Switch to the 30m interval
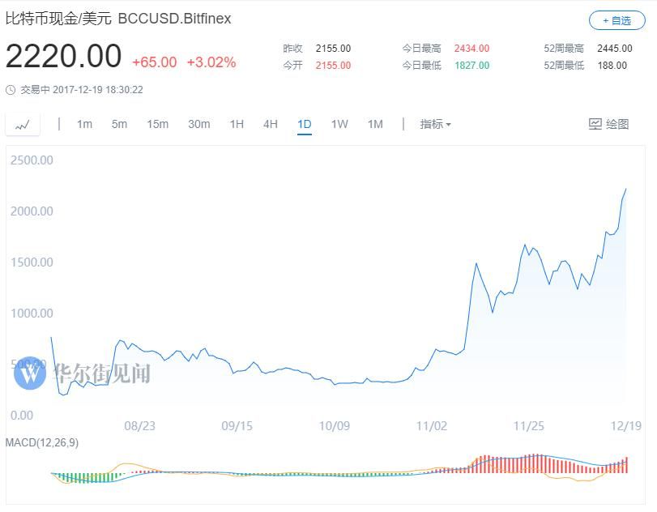Screen dimensions: 657x512 point(198,124)
